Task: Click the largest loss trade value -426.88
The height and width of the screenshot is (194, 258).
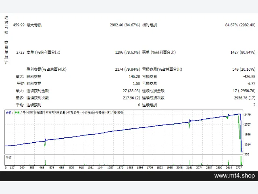Action: pyautogui.click(x=249, y=76)
